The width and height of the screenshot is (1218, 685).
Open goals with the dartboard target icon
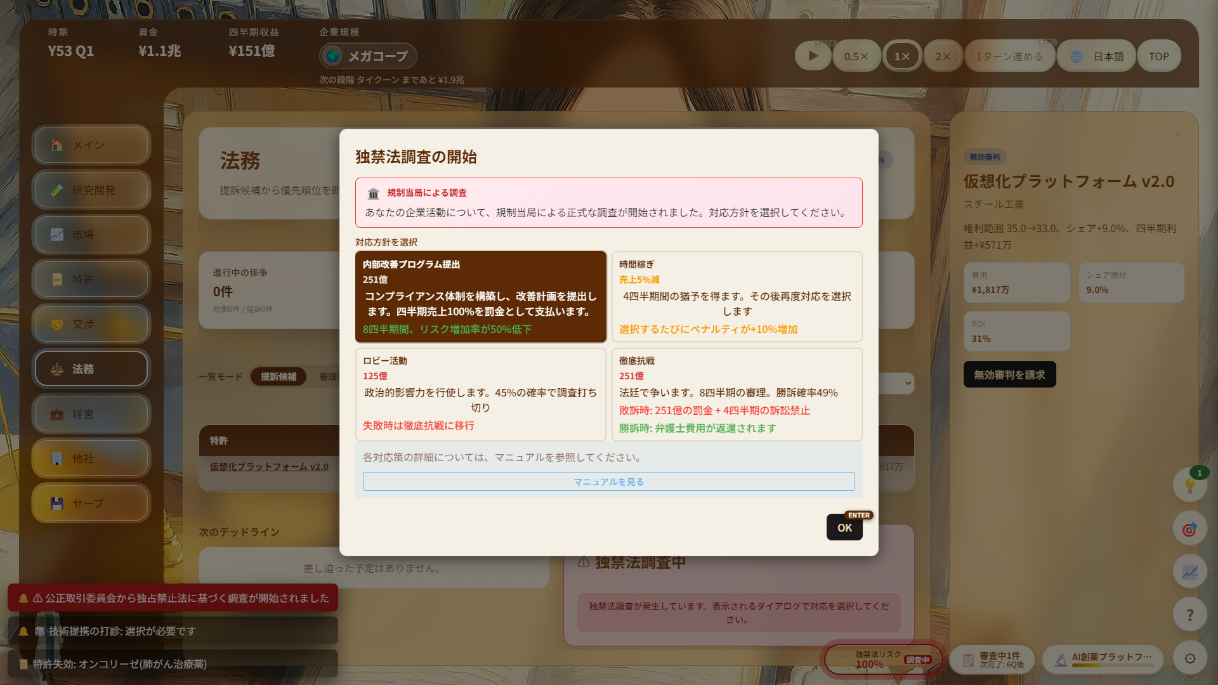1190,528
